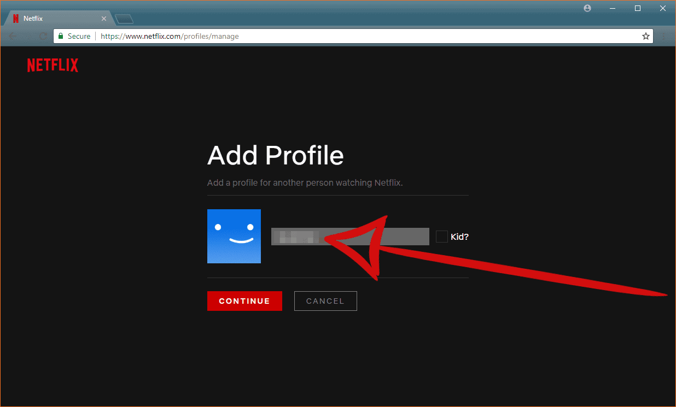This screenshot has height=407, width=676.
Task: Open a new browser tab
Action: (x=124, y=18)
